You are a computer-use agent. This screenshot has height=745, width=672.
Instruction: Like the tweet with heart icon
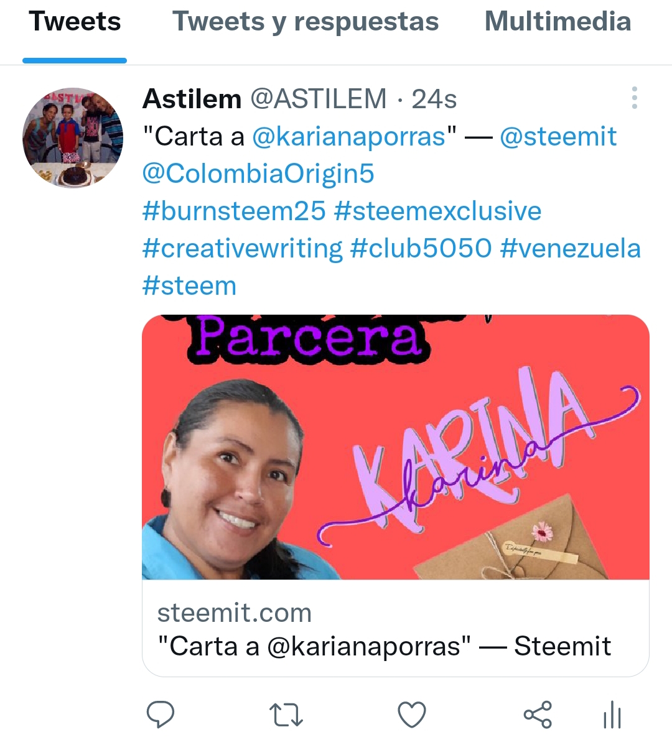pos(411,715)
